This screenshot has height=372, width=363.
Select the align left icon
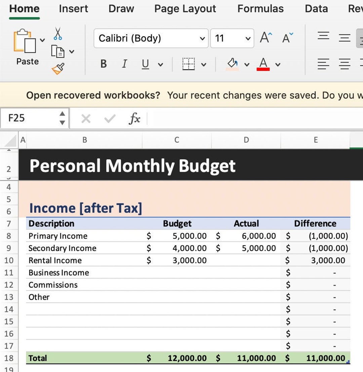pyautogui.click(x=323, y=64)
